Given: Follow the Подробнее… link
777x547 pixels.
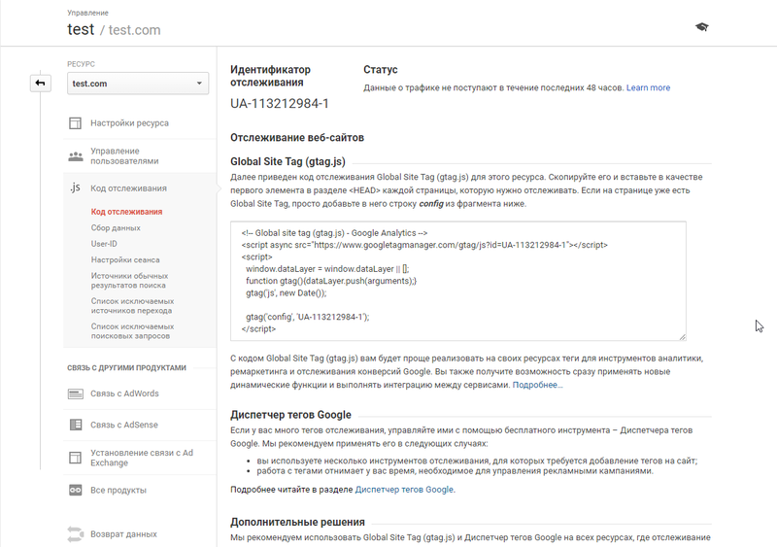Looking at the screenshot, I should 538,385.
